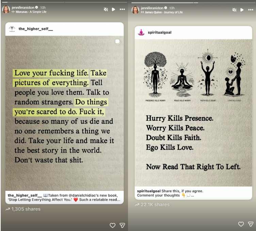Expand the truncated the_higher_self__ caption

(118, 200)
